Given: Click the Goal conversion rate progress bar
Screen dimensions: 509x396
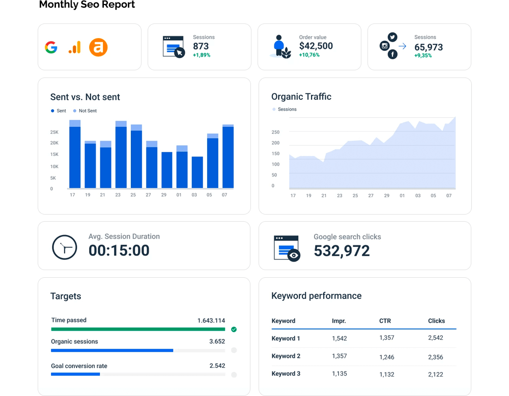Looking at the screenshot, I should click(x=138, y=374).
